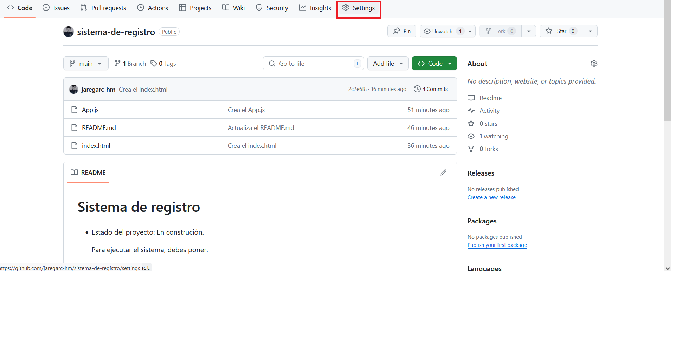Open the main branch selector
Viewport: 675px width, 361px height.
pyautogui.click(x=86, y=63)
